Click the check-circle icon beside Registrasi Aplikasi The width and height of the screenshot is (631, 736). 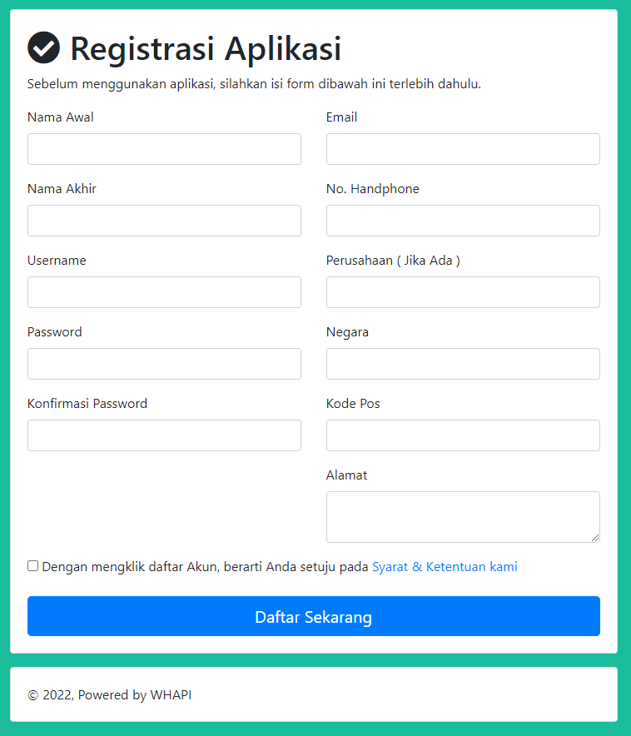(43, 47)
